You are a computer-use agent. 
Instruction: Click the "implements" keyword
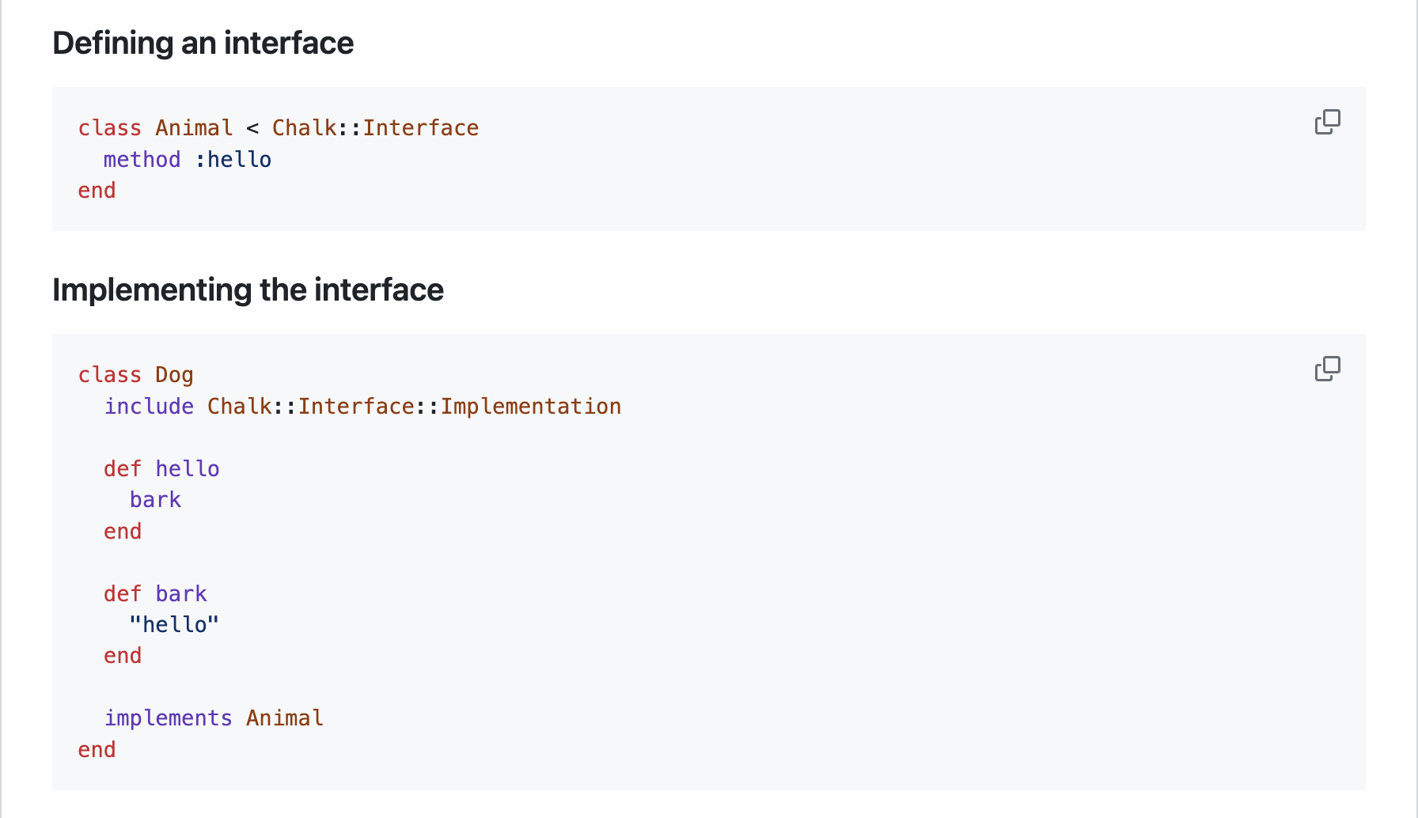[x=168, y=718]
